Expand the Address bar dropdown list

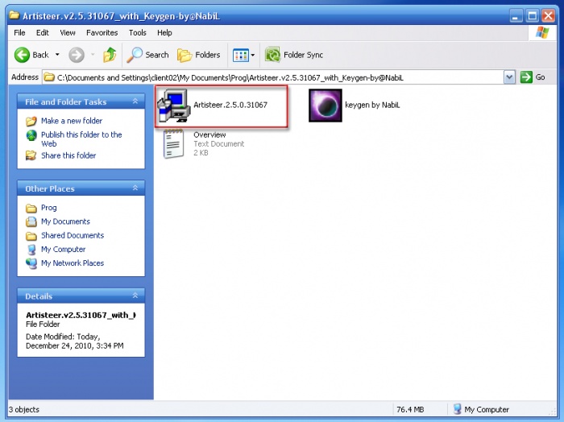tap(509, 77)
